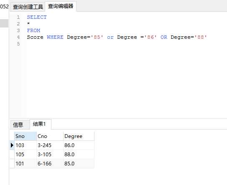Click the Cno cell 6-166
The height and width of the screenshot is (185, 227).
(x=50, y=163)
